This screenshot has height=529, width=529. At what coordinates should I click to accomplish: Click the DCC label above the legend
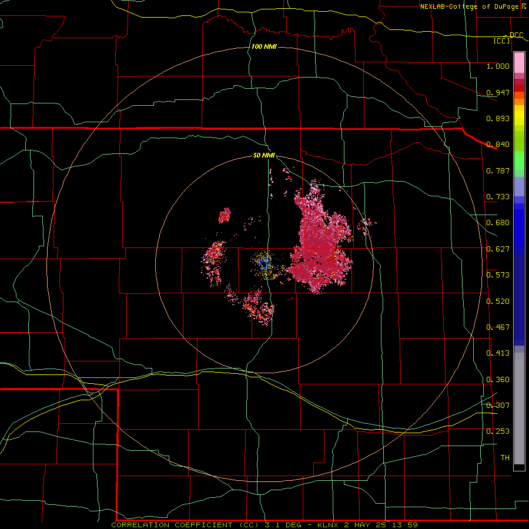pos(516,35)
